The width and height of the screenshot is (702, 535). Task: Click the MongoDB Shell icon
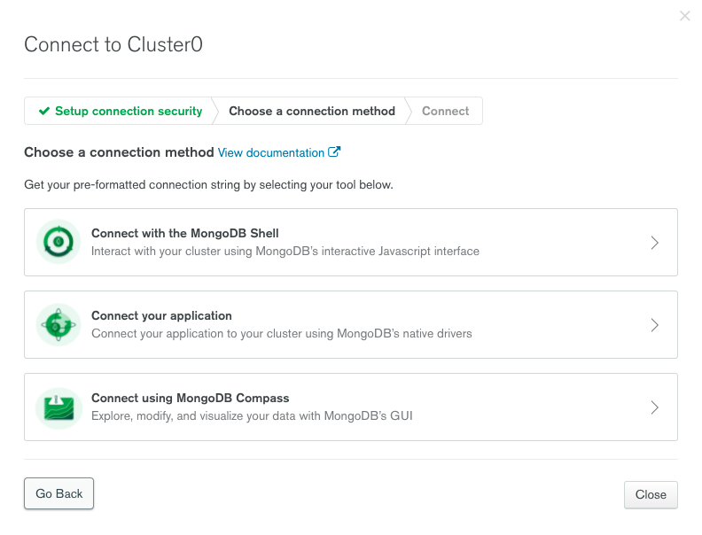58,243
